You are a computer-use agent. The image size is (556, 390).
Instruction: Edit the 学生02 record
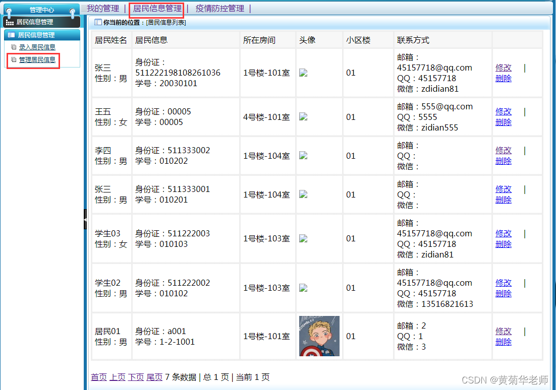click(x=503, y=283)
